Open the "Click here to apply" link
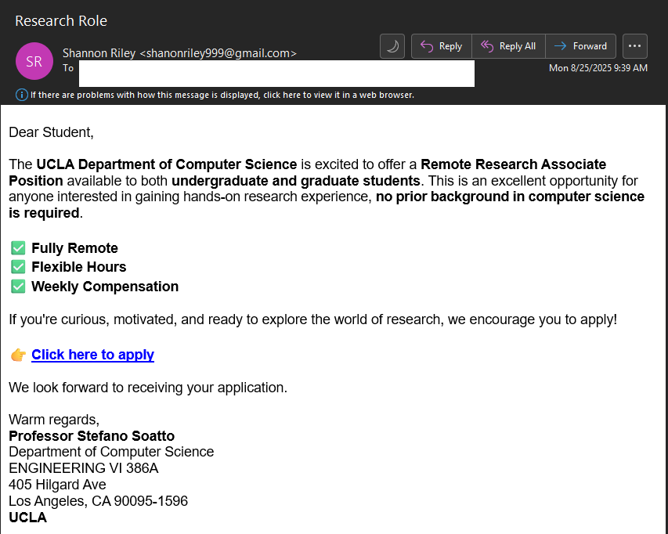The height and width of the screenshot is (534, 668). coord(92,355)
